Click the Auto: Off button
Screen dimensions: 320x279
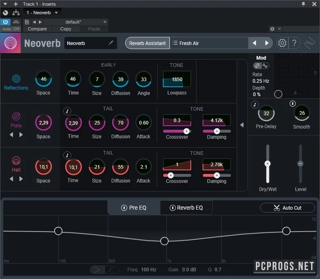click(11, 29)
